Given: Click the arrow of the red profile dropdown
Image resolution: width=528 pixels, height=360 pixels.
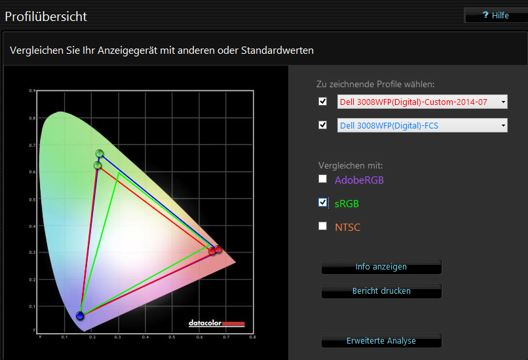Looking at the screenshot, I should (502, 102).
